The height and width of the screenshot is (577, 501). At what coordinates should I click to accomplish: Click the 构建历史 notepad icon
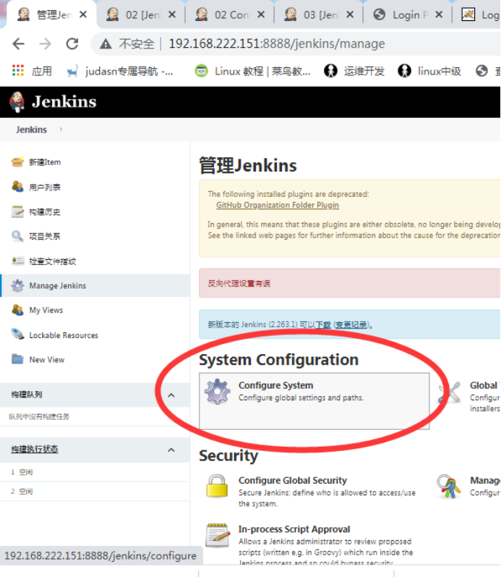click(x=17, y=211)
